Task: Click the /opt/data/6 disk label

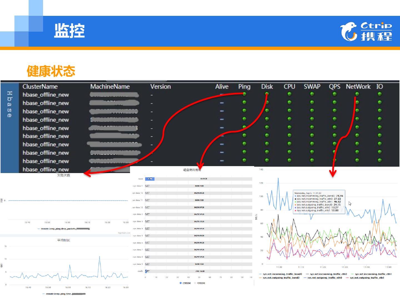Action: tap(138, 243)
